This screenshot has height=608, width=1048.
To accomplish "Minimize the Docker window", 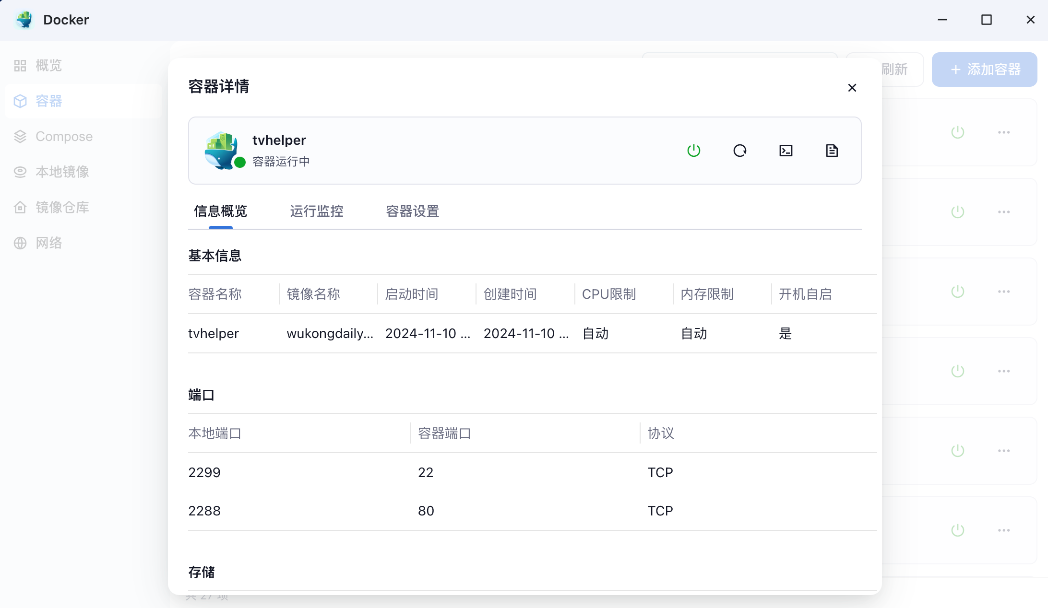I will [x=942, y=20].
